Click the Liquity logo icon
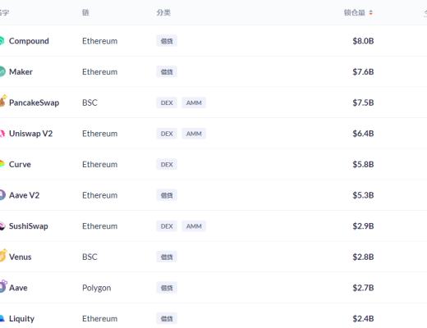427x328 pixels. coord(2,319)
